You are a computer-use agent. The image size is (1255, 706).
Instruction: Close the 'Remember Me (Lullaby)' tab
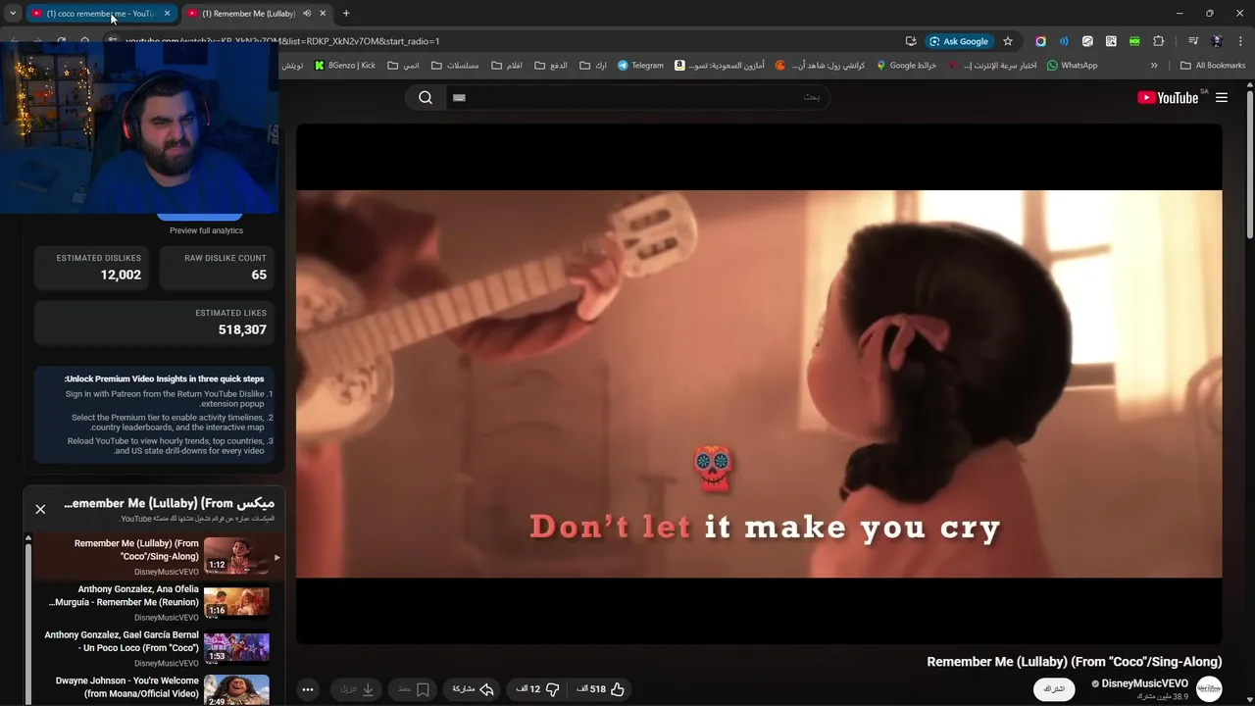click(323, 14)
